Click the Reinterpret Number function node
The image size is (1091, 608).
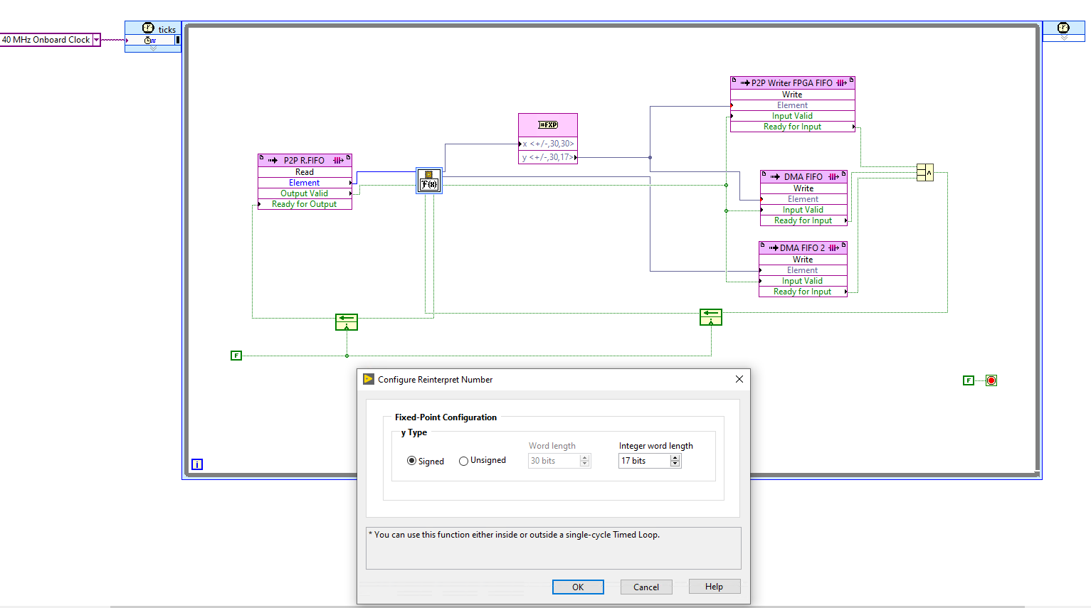click(429, 181)
